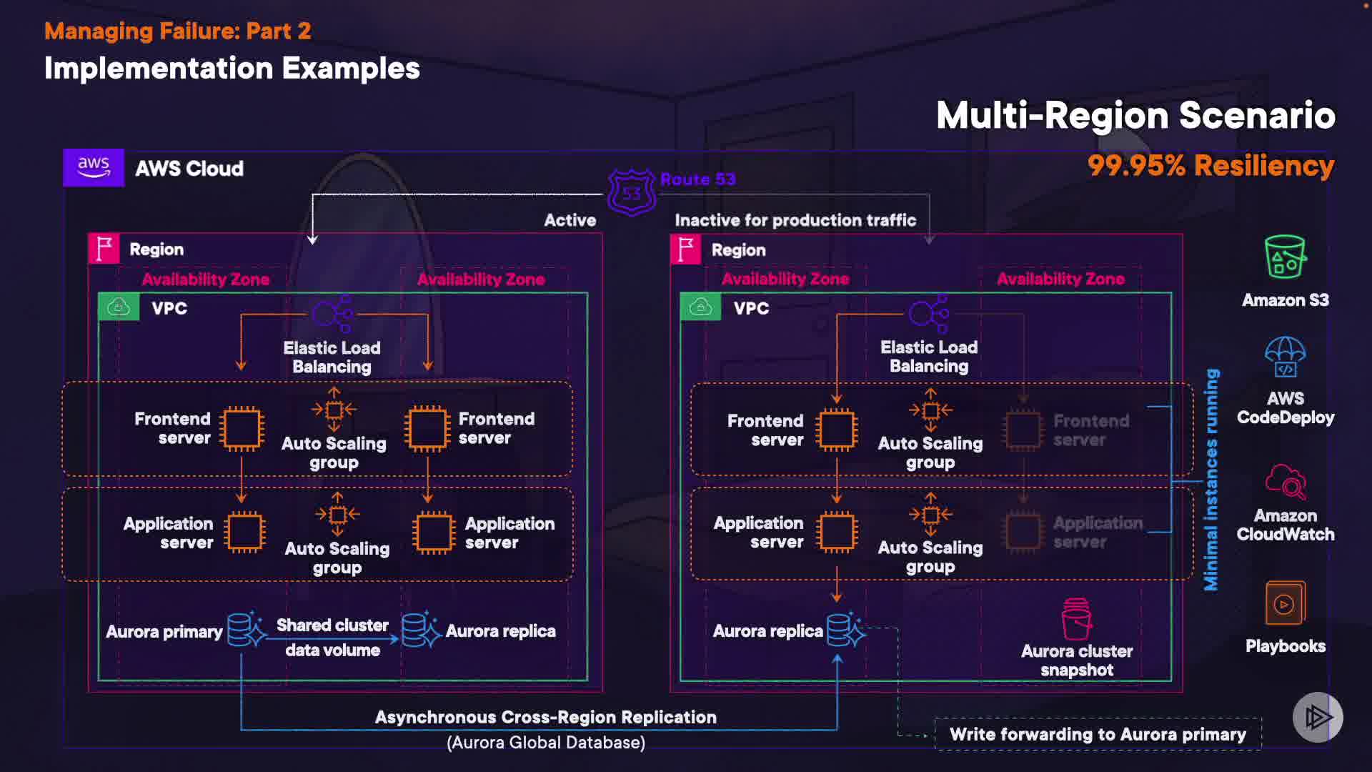Viewport: 1372px width, 772px height.
Task: Click the Asynchronous Cross-Region Replication label
Action: coord(545,717)
